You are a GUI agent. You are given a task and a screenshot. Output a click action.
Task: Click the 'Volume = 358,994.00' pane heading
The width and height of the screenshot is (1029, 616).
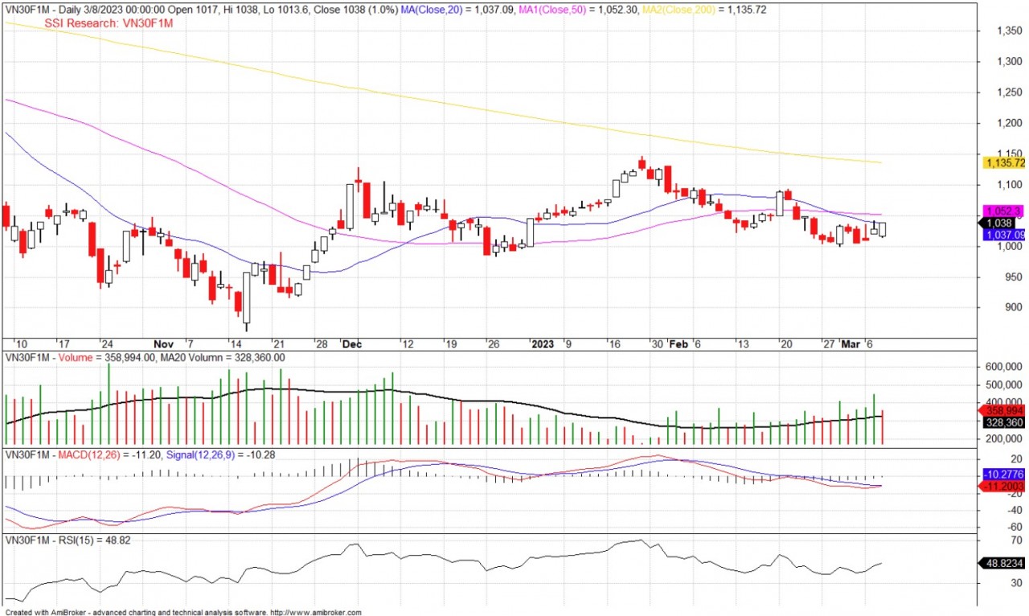pos(109,357)
